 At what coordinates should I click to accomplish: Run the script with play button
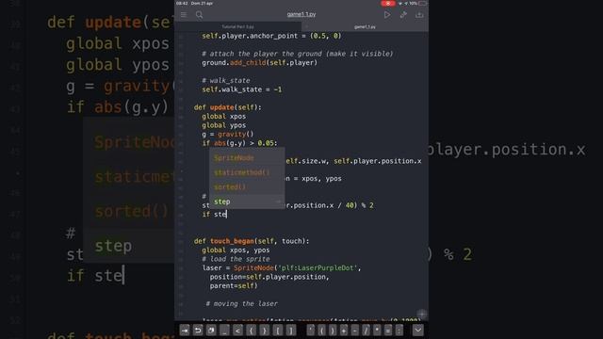coord(387,15)
